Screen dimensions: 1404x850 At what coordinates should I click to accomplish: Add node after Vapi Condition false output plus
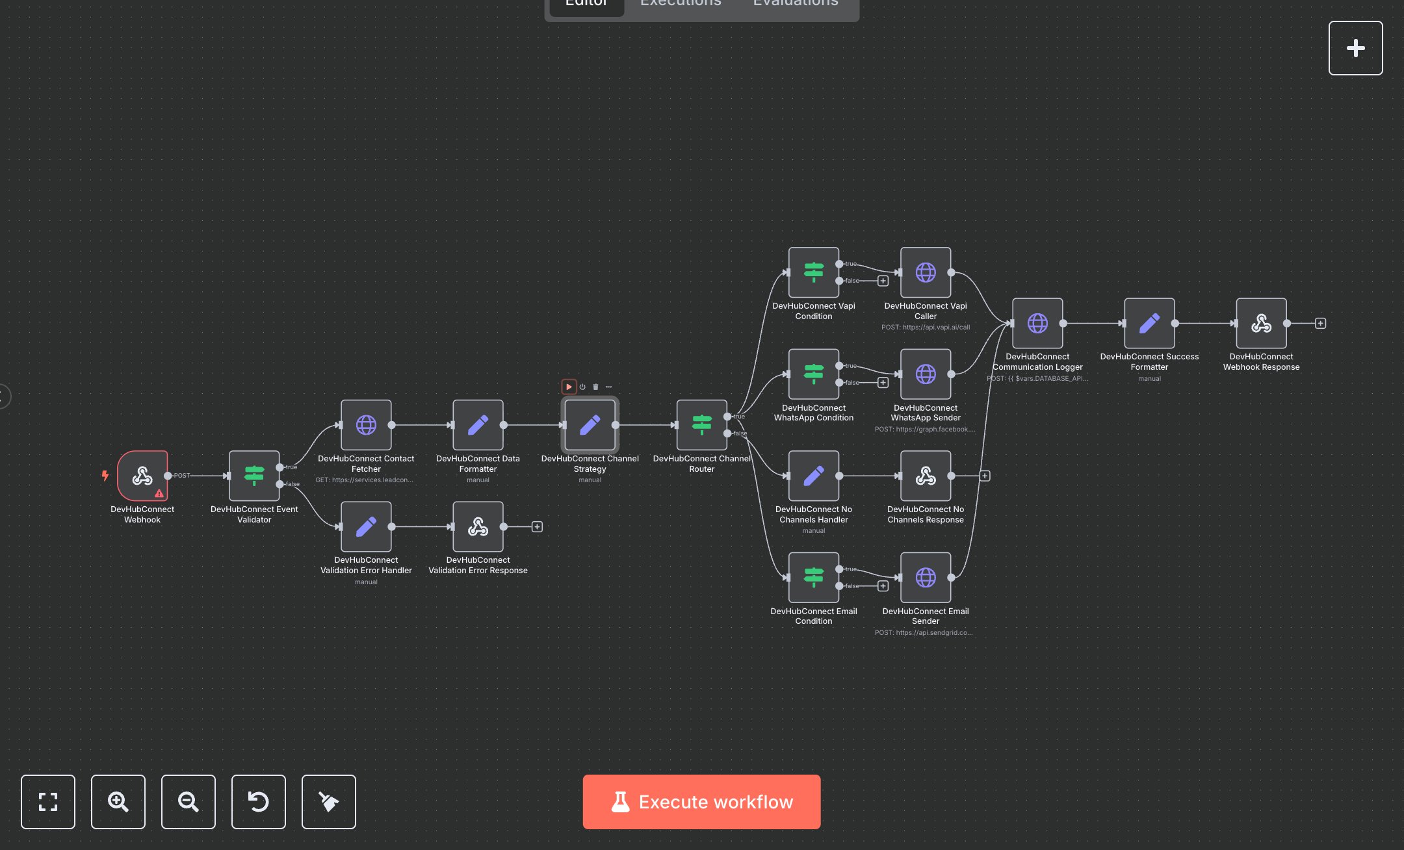(x=883, y=281)
